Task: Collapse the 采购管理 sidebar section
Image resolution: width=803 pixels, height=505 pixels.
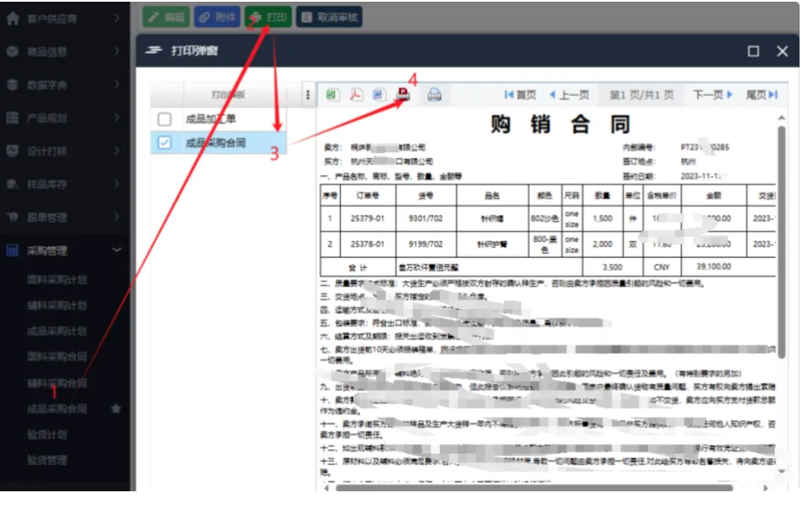Action: click(x=116, y=251)
